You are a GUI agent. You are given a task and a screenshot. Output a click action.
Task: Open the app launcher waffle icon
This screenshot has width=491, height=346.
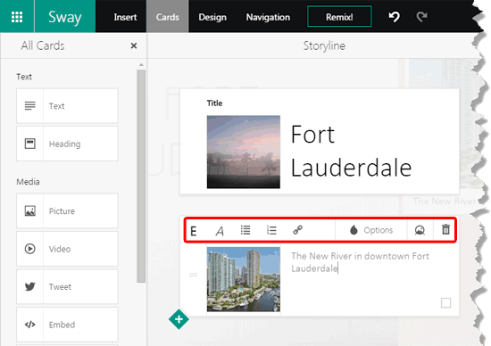pyautogui.click(x=17, y=17)
